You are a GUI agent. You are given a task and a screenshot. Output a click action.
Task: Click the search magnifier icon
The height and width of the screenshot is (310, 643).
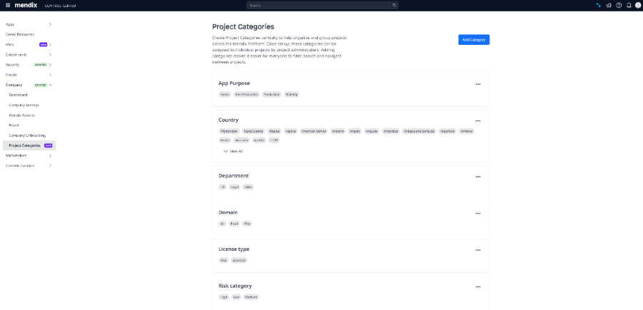coord(394,5)
